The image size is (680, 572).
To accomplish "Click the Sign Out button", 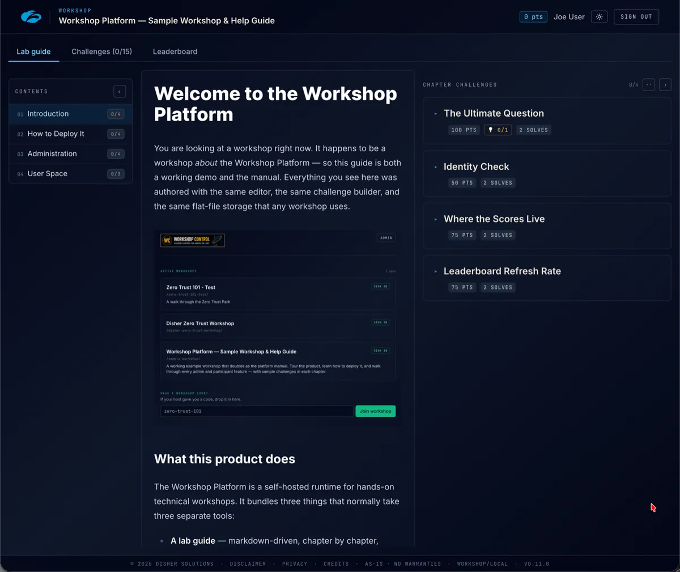I will [x=636, y=17].
